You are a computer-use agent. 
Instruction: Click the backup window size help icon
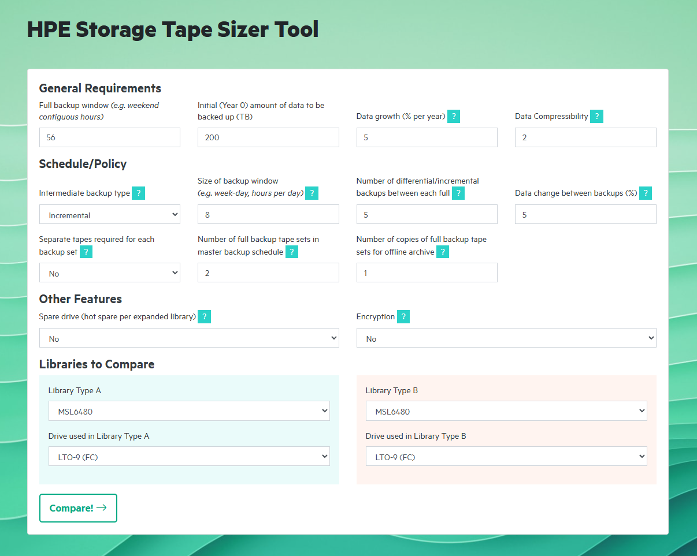(312, 193)
